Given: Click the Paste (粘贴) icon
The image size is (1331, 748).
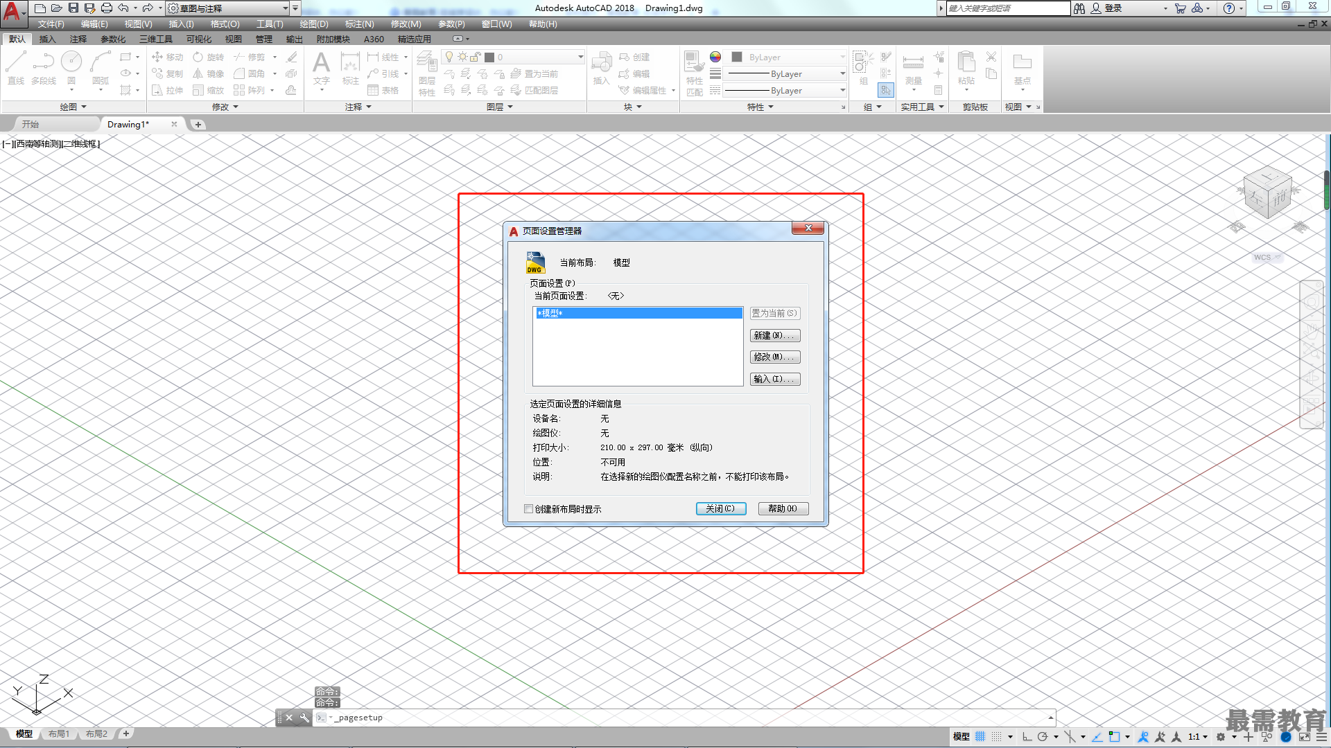Looking at the screenshot, I should (x=966, y=69).
